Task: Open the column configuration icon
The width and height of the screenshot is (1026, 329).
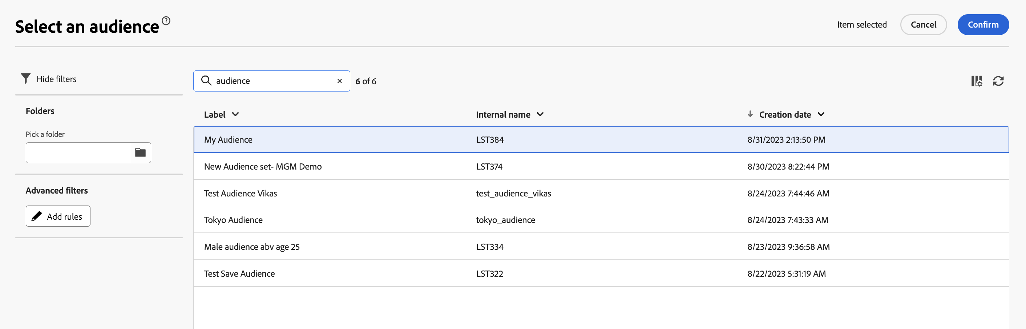Action: click(x=976, y=81)
